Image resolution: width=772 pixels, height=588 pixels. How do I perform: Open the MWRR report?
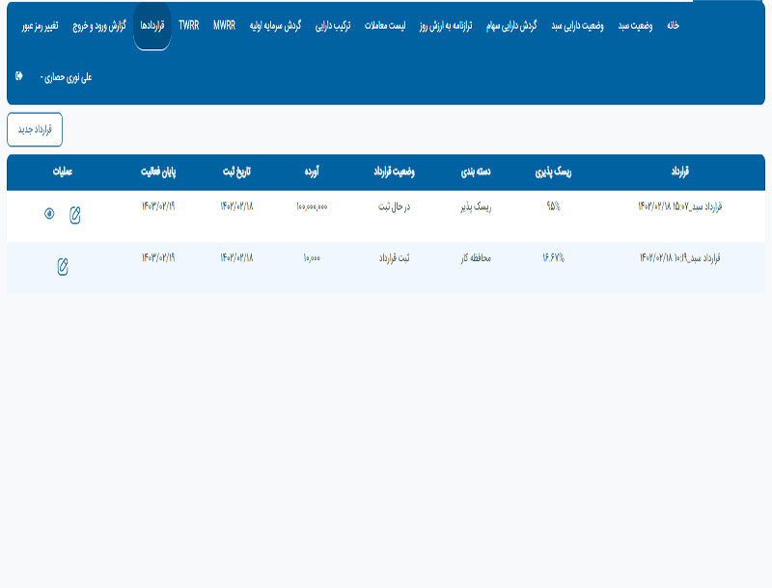pyautogui.click(x=224, y=26)
